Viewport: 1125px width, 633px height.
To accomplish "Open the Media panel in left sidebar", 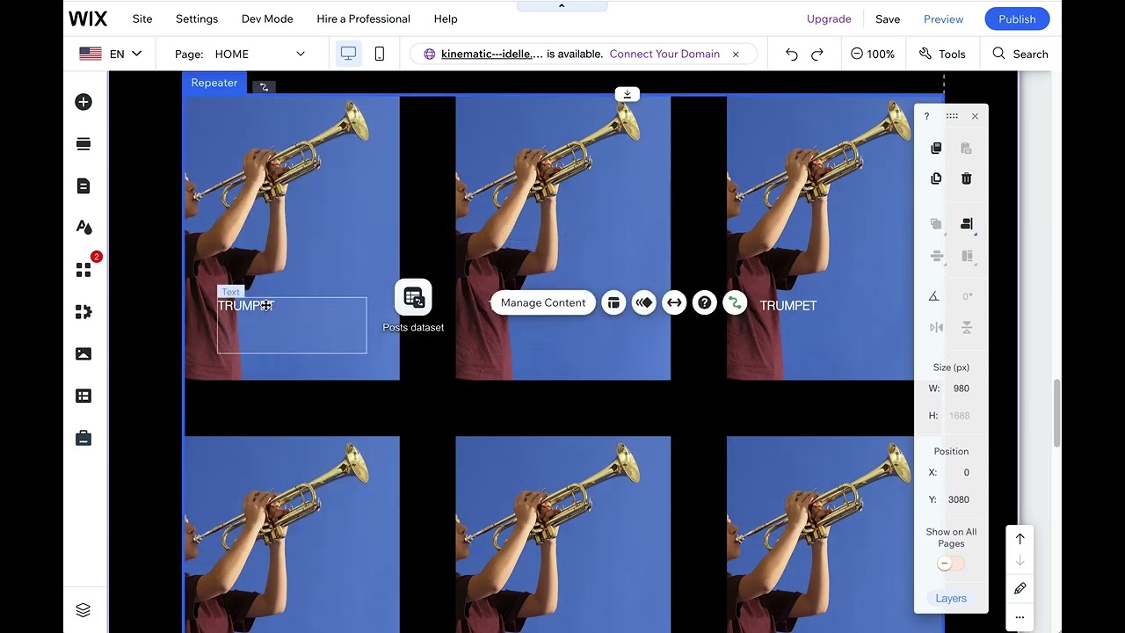I will tap(83, 353).
